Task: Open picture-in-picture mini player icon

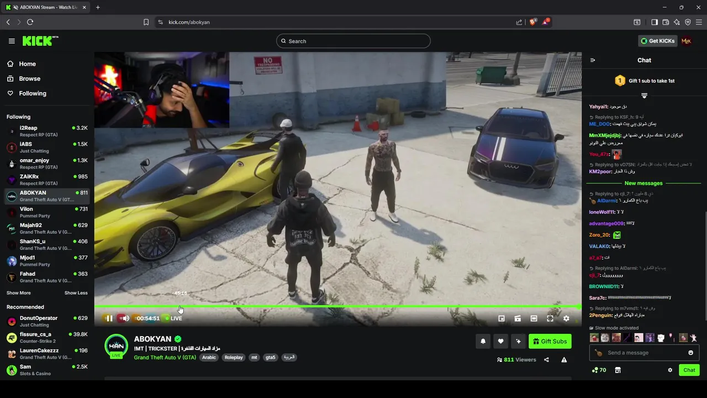Action: [502, 318]
